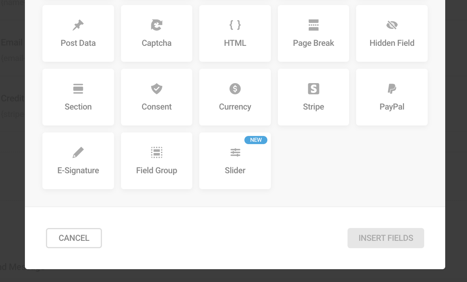The height and width of the screenshot is (282, 467).
Task: Click the Email field label behind the dialog
Action: (x=11, y=43)
